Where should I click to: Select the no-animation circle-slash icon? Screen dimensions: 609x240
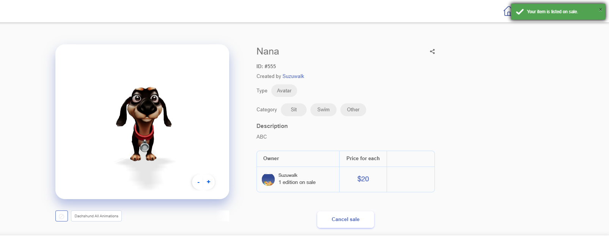[x=61, y=216]
